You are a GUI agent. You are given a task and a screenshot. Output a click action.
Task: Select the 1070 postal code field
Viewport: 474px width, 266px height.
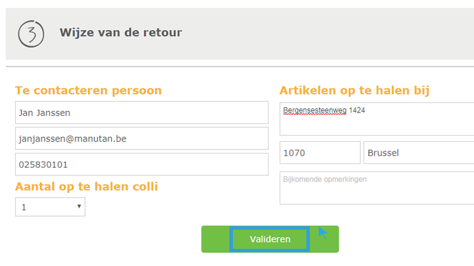pyautogui.click(x=320, y=153)
